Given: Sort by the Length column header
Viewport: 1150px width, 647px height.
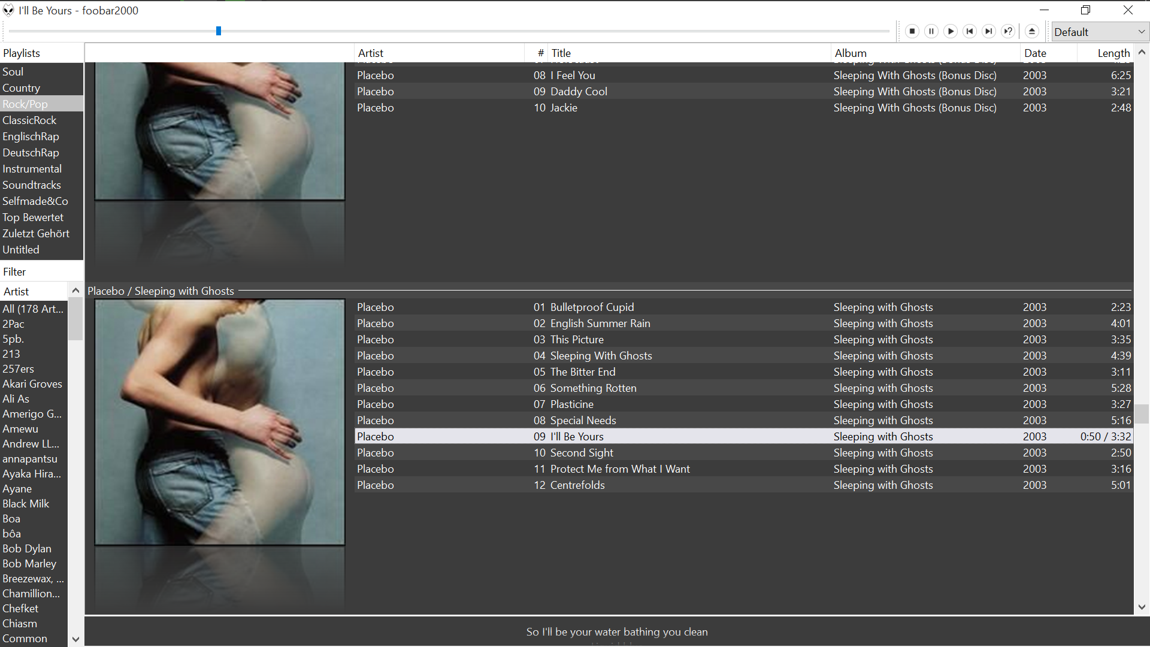Looking at the screenshot, I should (1105, 53).
